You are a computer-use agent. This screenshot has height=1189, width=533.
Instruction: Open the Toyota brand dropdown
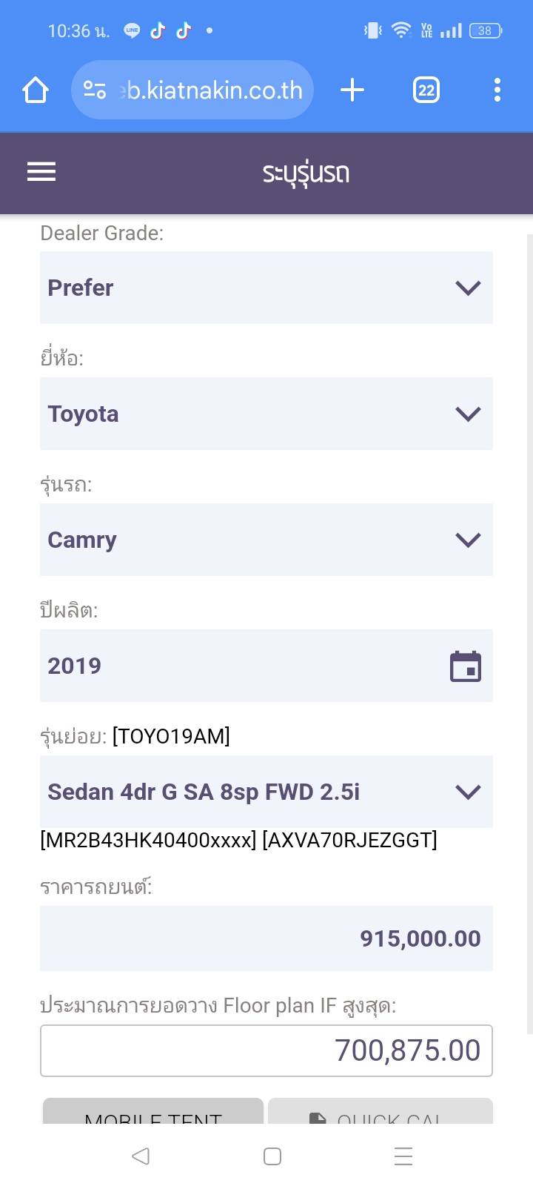point(266,414)
